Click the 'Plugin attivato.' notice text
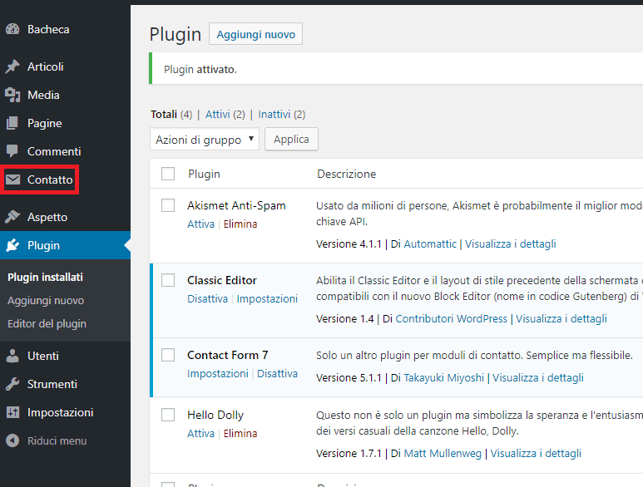Viewport: 643px width, 487px height. pos(200,70)
